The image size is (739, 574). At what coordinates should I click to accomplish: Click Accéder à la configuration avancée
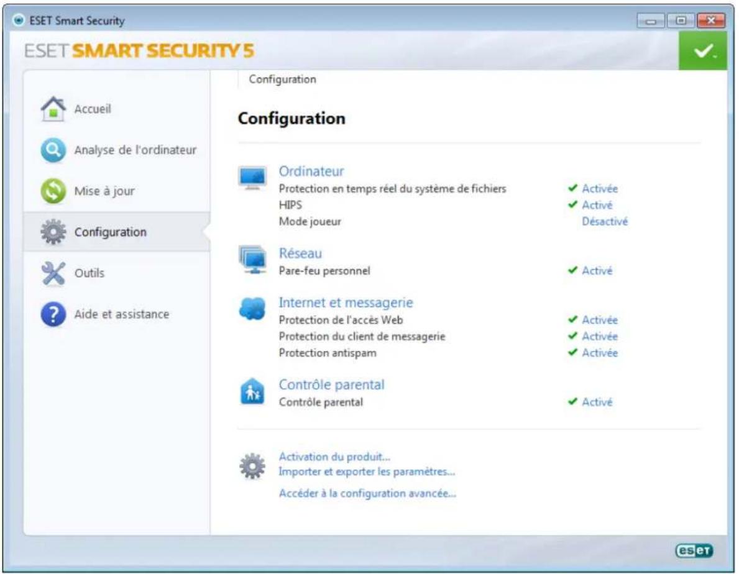tap(367, 493)
